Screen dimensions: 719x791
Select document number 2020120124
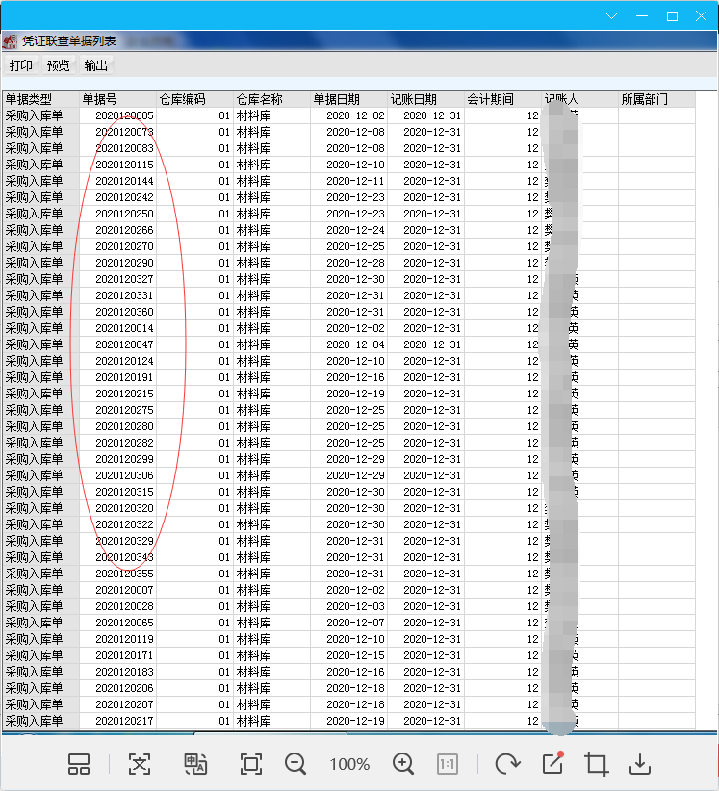(x=124, y=361)
